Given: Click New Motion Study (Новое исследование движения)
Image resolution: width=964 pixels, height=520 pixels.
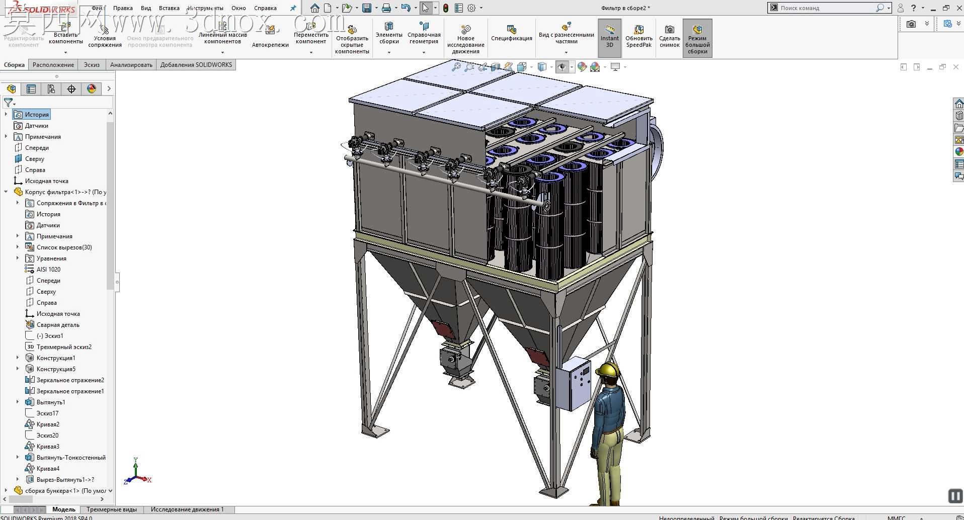Looking at the screenshot, I should (x=466, y=39).
